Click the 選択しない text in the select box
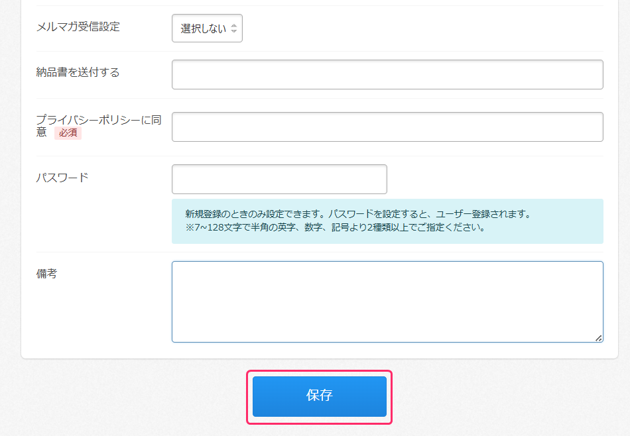630x436 pixels. (x=203, y=29)
